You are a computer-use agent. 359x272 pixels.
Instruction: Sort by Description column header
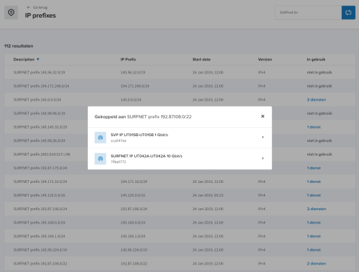coord(24,59)
